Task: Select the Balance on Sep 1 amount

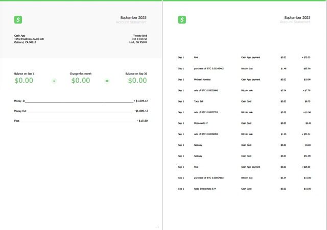Action: [24, 81]
